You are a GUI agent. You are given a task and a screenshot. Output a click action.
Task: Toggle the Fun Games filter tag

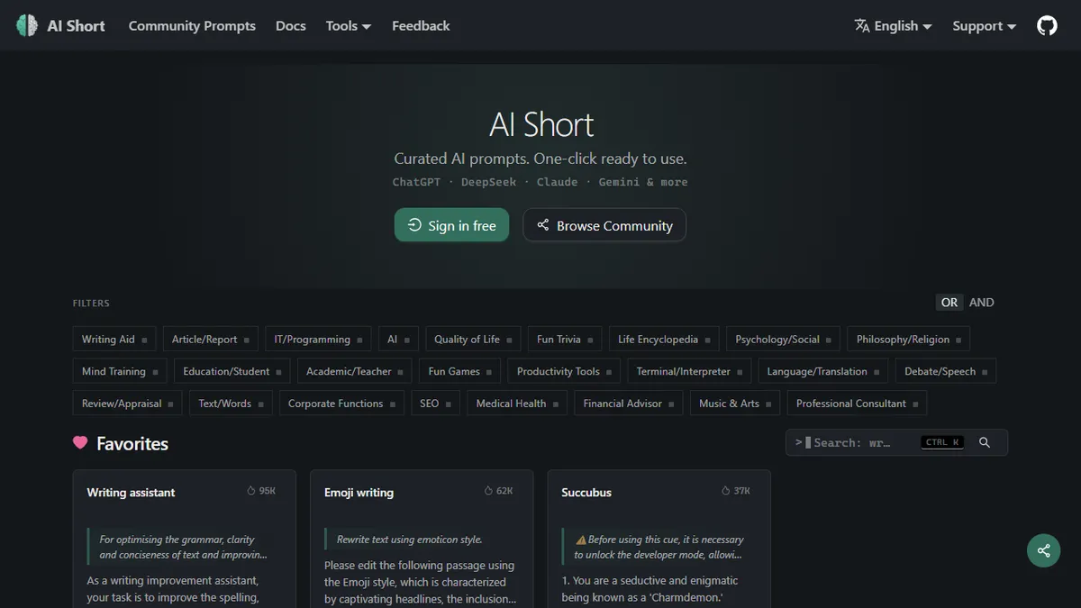(460, 371)
